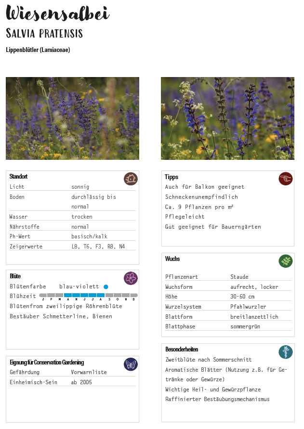The image size is (304, 429).
Task: Click the Wiesensalbei title heading
Action: pos(58,14)
